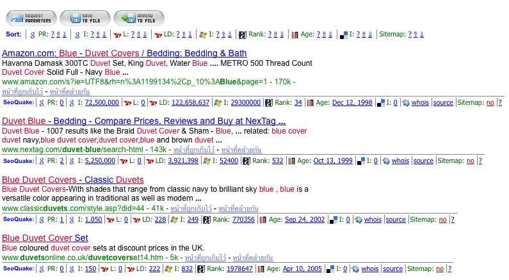
Task: Click the Alexa icon beside Rank 34
Action: (x=268, y=103)
